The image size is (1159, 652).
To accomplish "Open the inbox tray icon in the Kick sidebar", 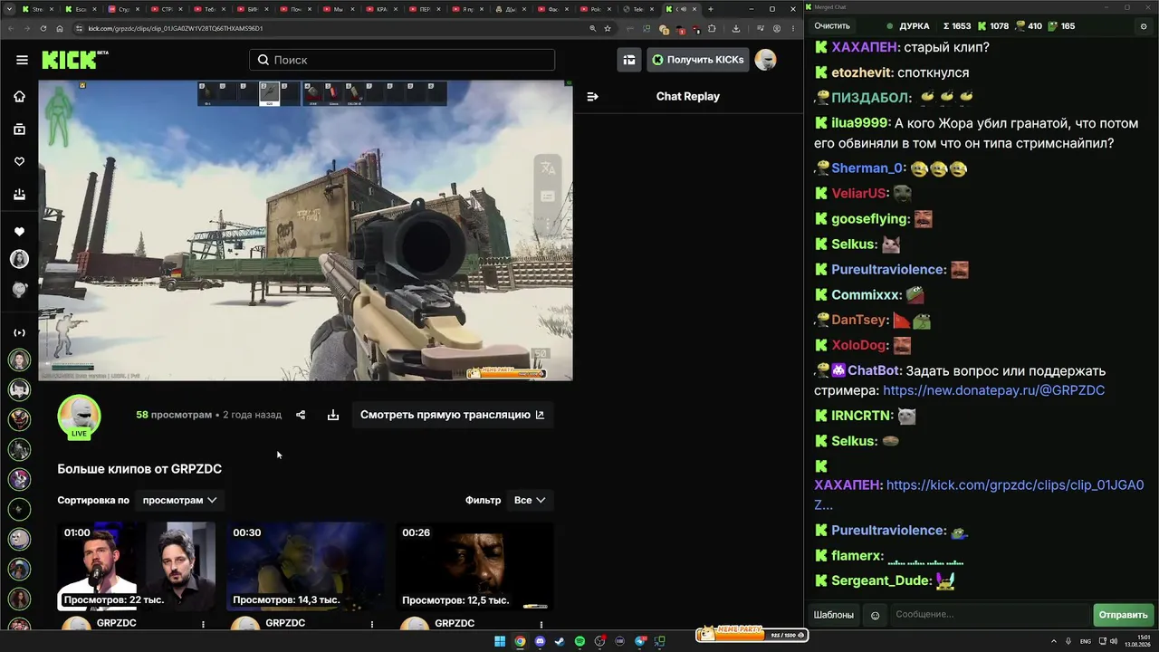I will coord(19,195).
